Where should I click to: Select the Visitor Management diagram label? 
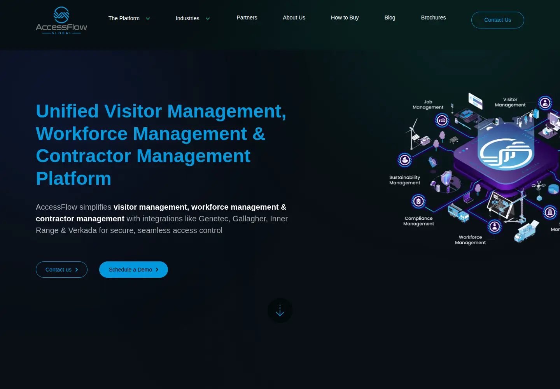coord(510,102)
